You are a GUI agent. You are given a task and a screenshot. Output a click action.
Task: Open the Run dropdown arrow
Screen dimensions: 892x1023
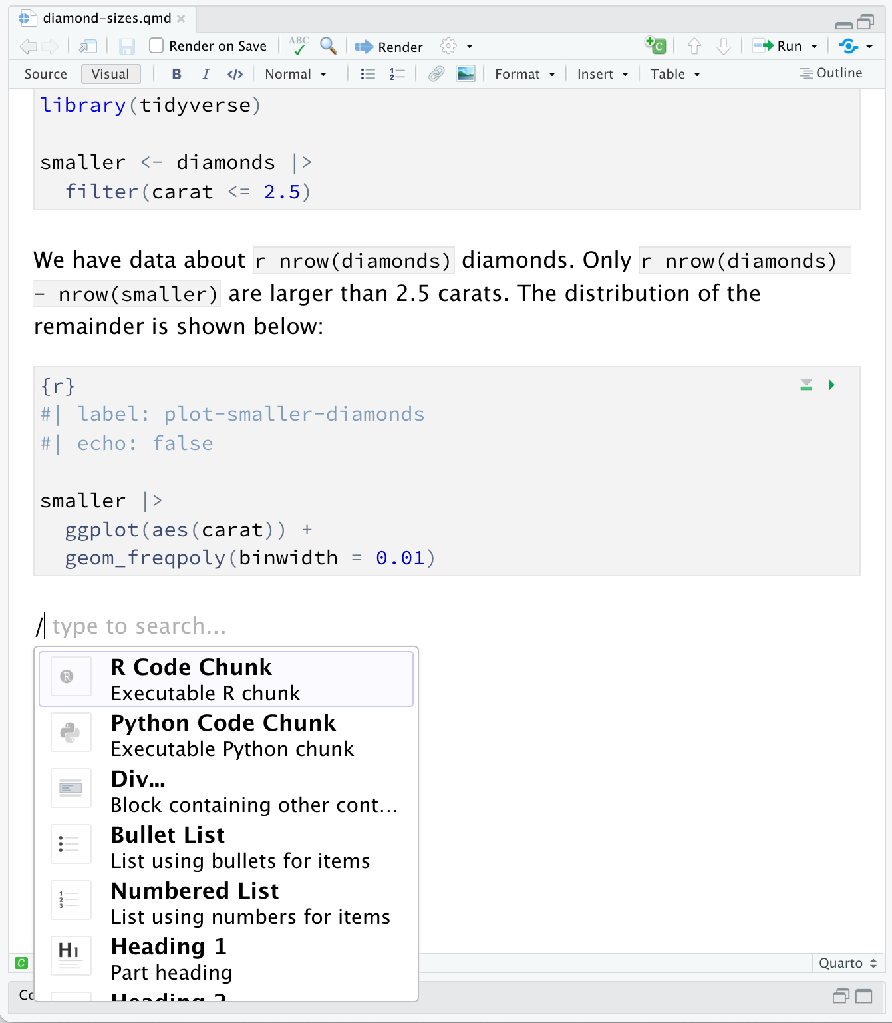(x=814, y=47)
